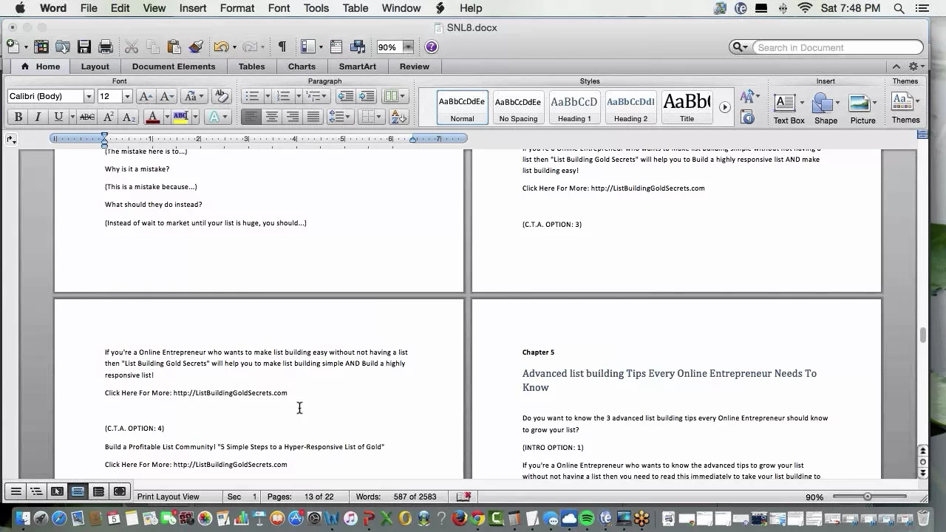The width and height of the screenshot is (946, 532).
Task: Open the font name dropdown
Action: tap(89, 96)
